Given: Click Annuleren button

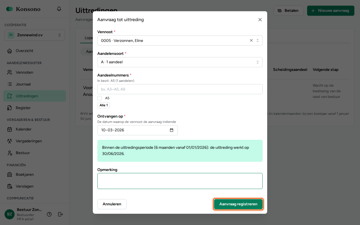Looking at the screenshot, I should tap(112, 204).
